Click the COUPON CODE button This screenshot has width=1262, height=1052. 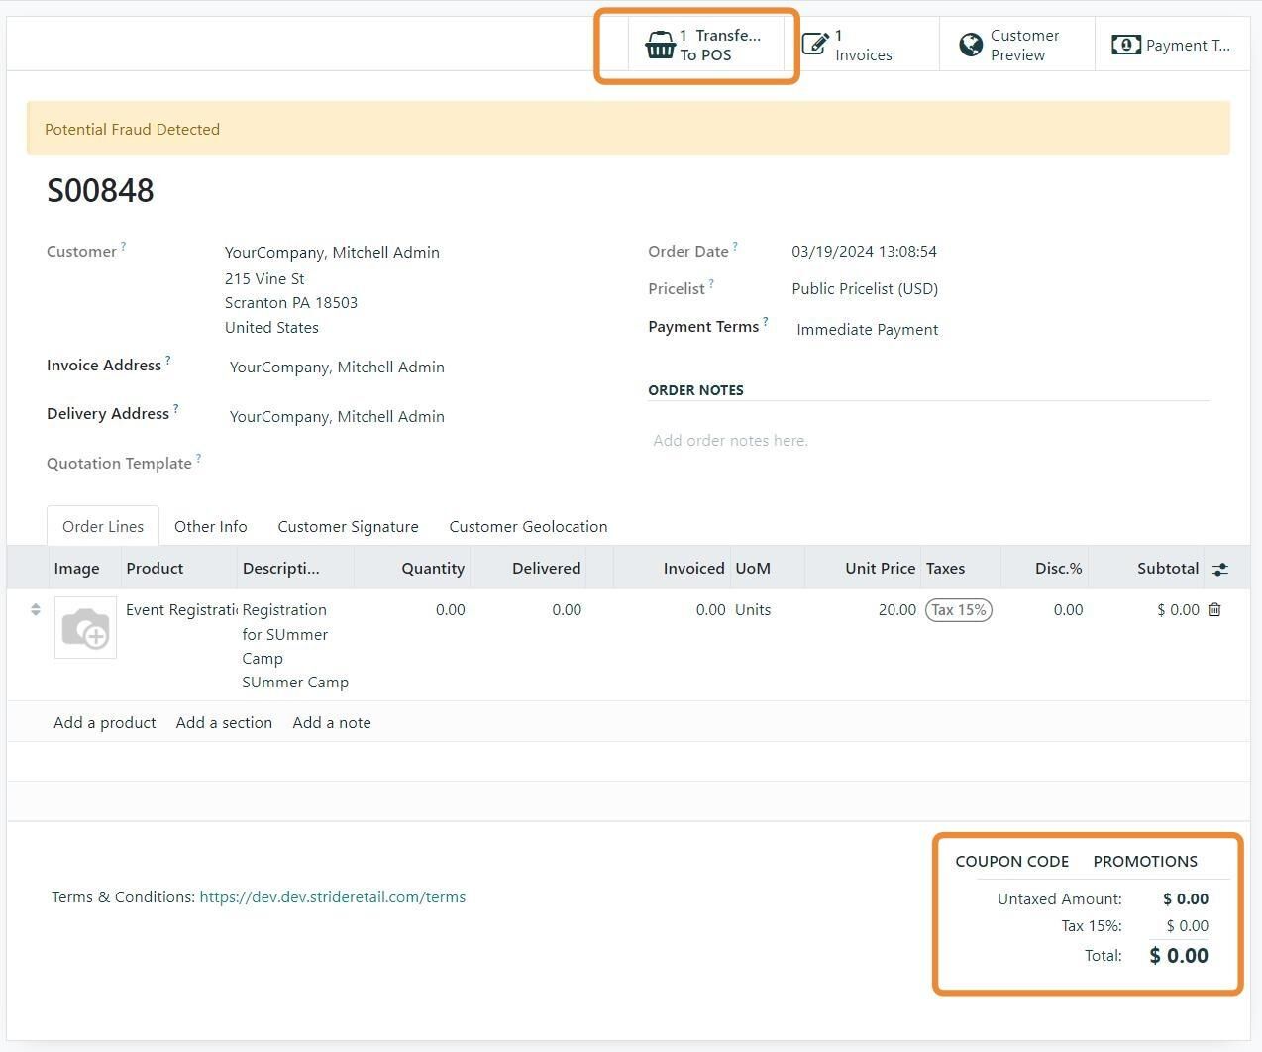tap(1012, 861)
